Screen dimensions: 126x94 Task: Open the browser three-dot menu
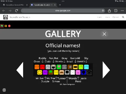point(122,11)
